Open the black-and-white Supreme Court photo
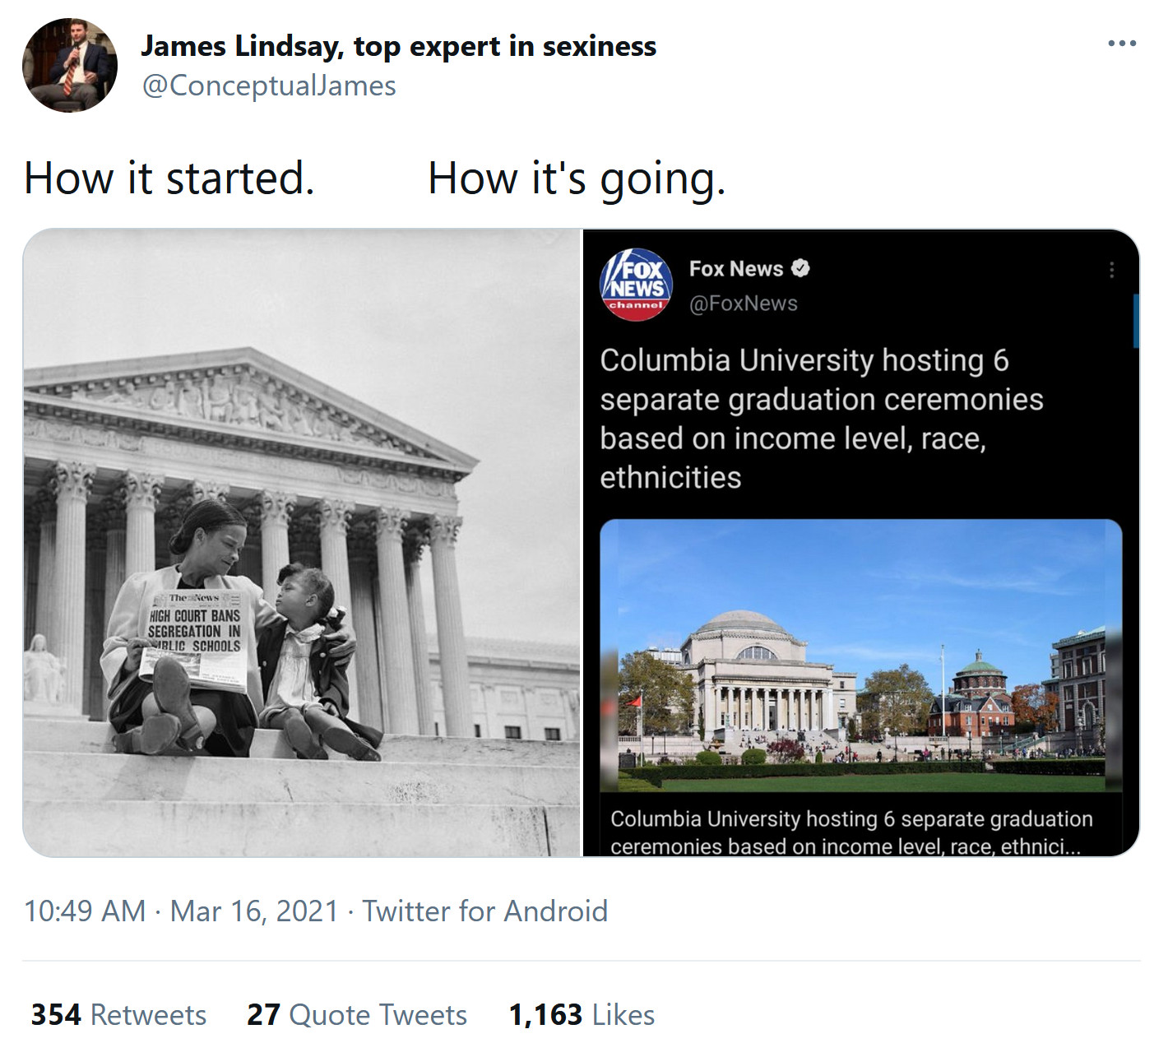 coord(302,543)
